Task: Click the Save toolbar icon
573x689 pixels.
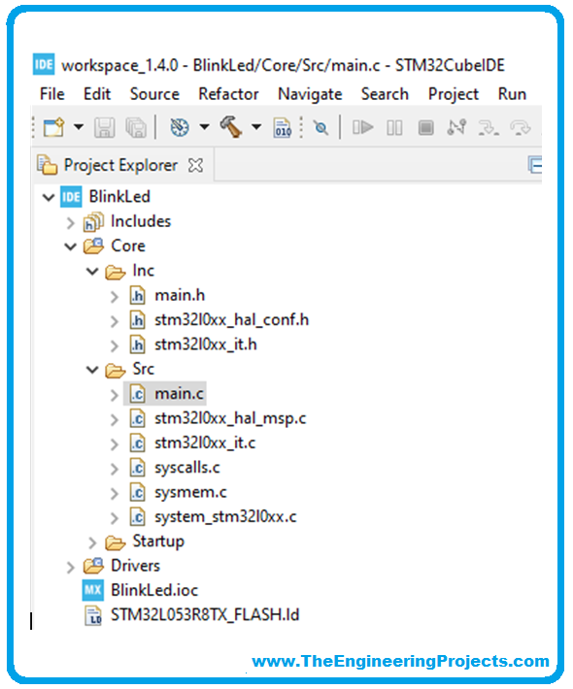Action: [104, 128]
